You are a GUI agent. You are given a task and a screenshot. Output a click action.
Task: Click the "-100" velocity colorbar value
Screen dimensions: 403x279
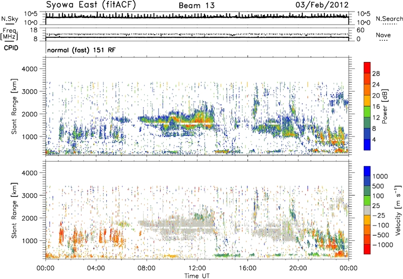[380, 225]
